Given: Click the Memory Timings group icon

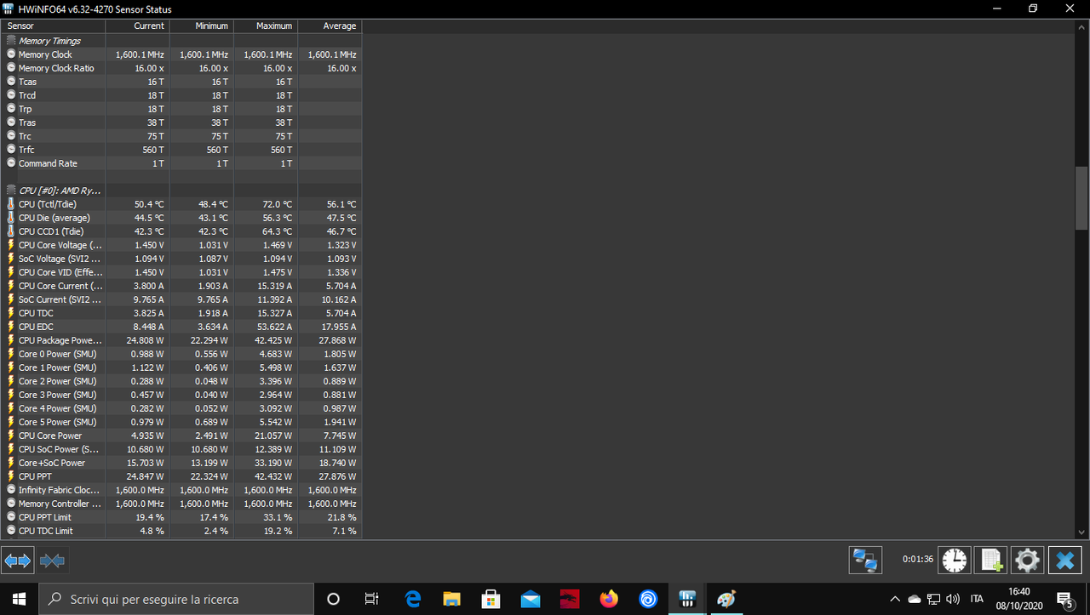Looking at the screenshot, I should 11,41.
